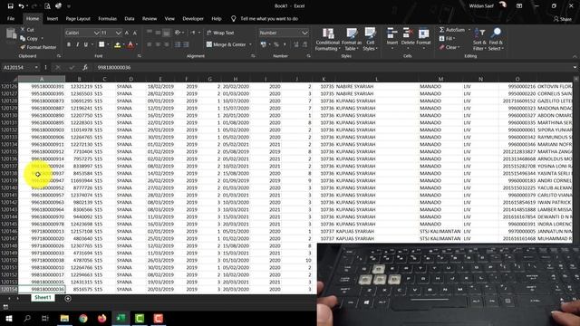
Task: Click the Save icon in quick access toolbar
Action: click(10, 6)
